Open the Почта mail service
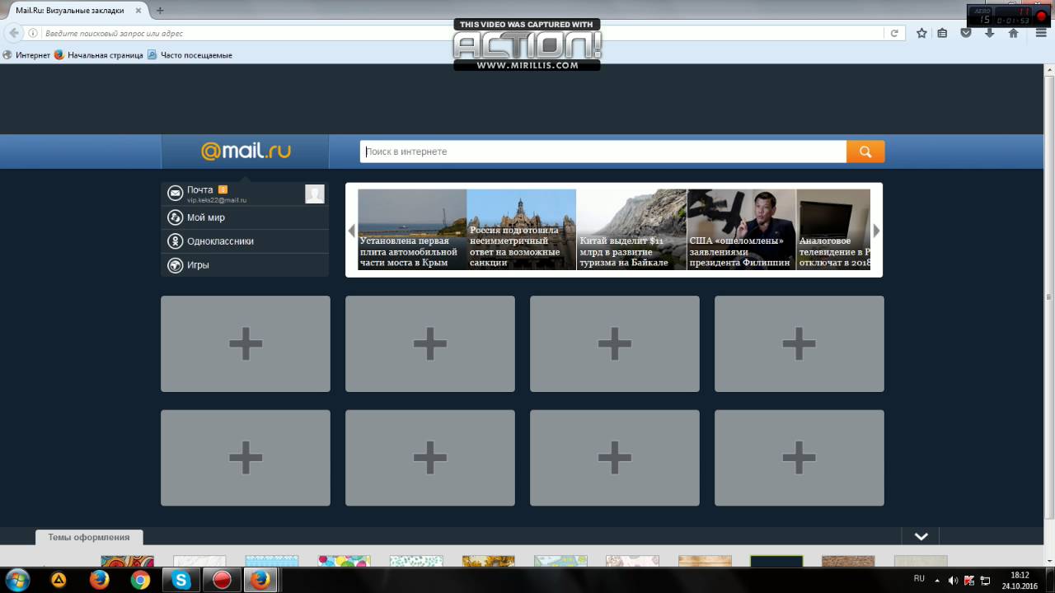Screen dimensions: 1055x593 point(199,189)
